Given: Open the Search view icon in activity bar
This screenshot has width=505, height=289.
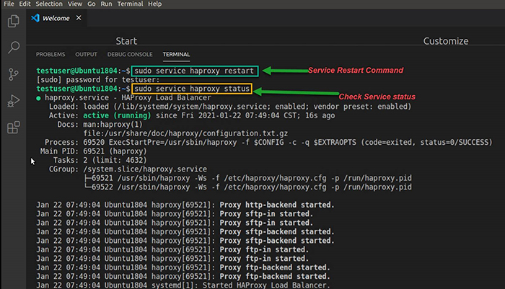Looking at the screenshot, I should [x=12, y=48].
